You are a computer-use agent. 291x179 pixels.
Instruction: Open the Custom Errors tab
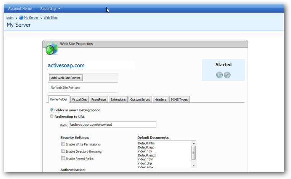140,99
